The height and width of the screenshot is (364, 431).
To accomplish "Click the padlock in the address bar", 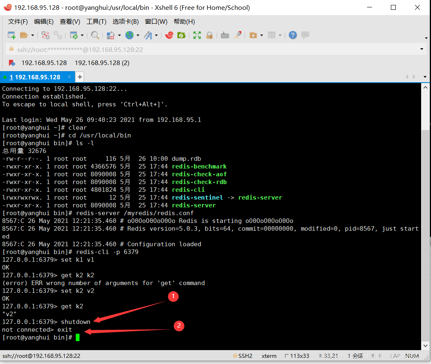I will tap(11, 49).
